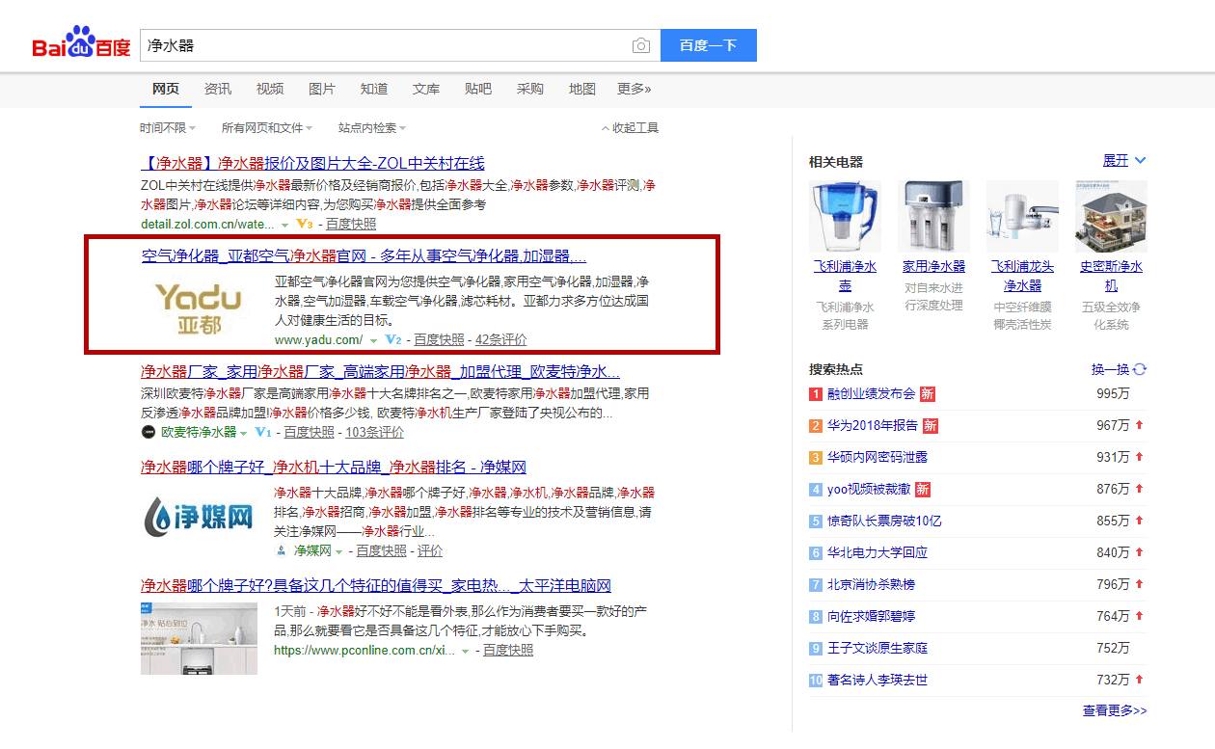The width and height of the screenshot is (1215, 749).
Task: Open hot search yoo视频被裁撤
Action: (869, 489)
